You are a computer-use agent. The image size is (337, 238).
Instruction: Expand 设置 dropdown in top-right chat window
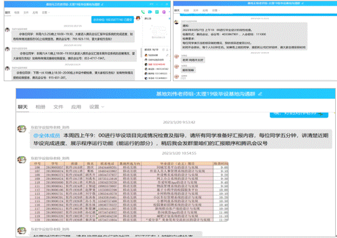pyautogui.click(x=216, y=11)
